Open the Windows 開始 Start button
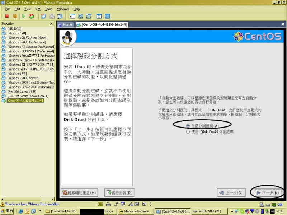The width and height of the screenshot is (287, 215). [7, 211]
